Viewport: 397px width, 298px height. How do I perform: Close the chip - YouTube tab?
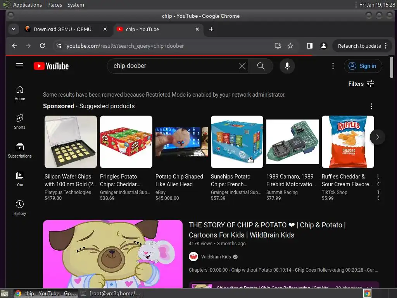tap(197, 29)
